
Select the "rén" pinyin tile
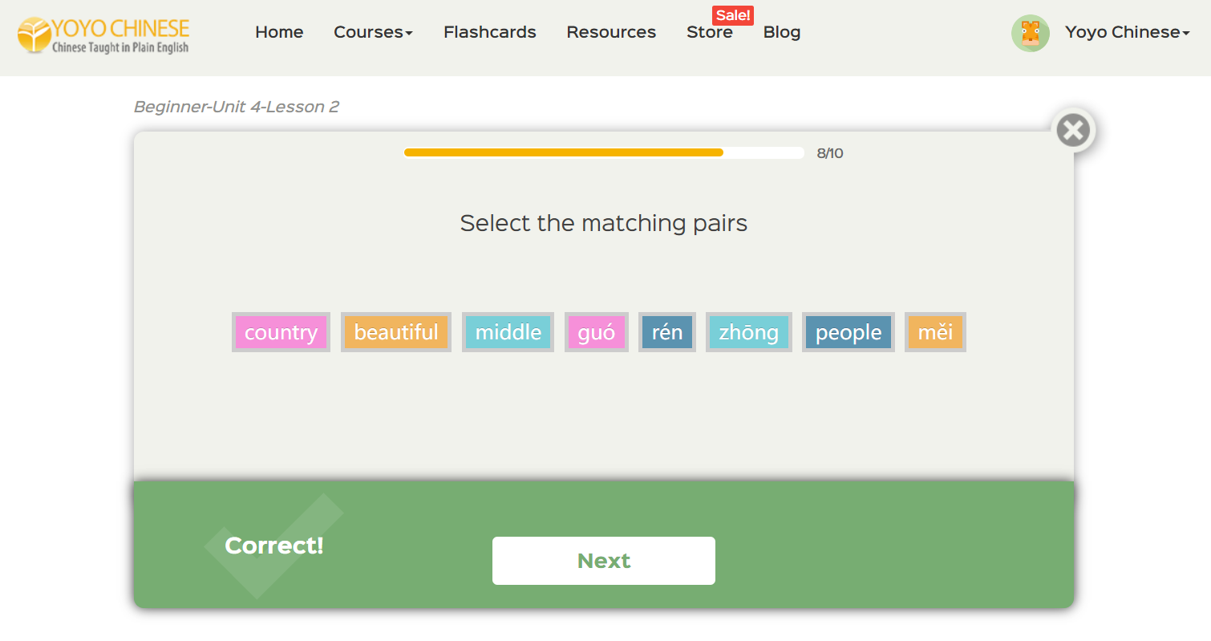pyautogui.click(x=667, y=332)
